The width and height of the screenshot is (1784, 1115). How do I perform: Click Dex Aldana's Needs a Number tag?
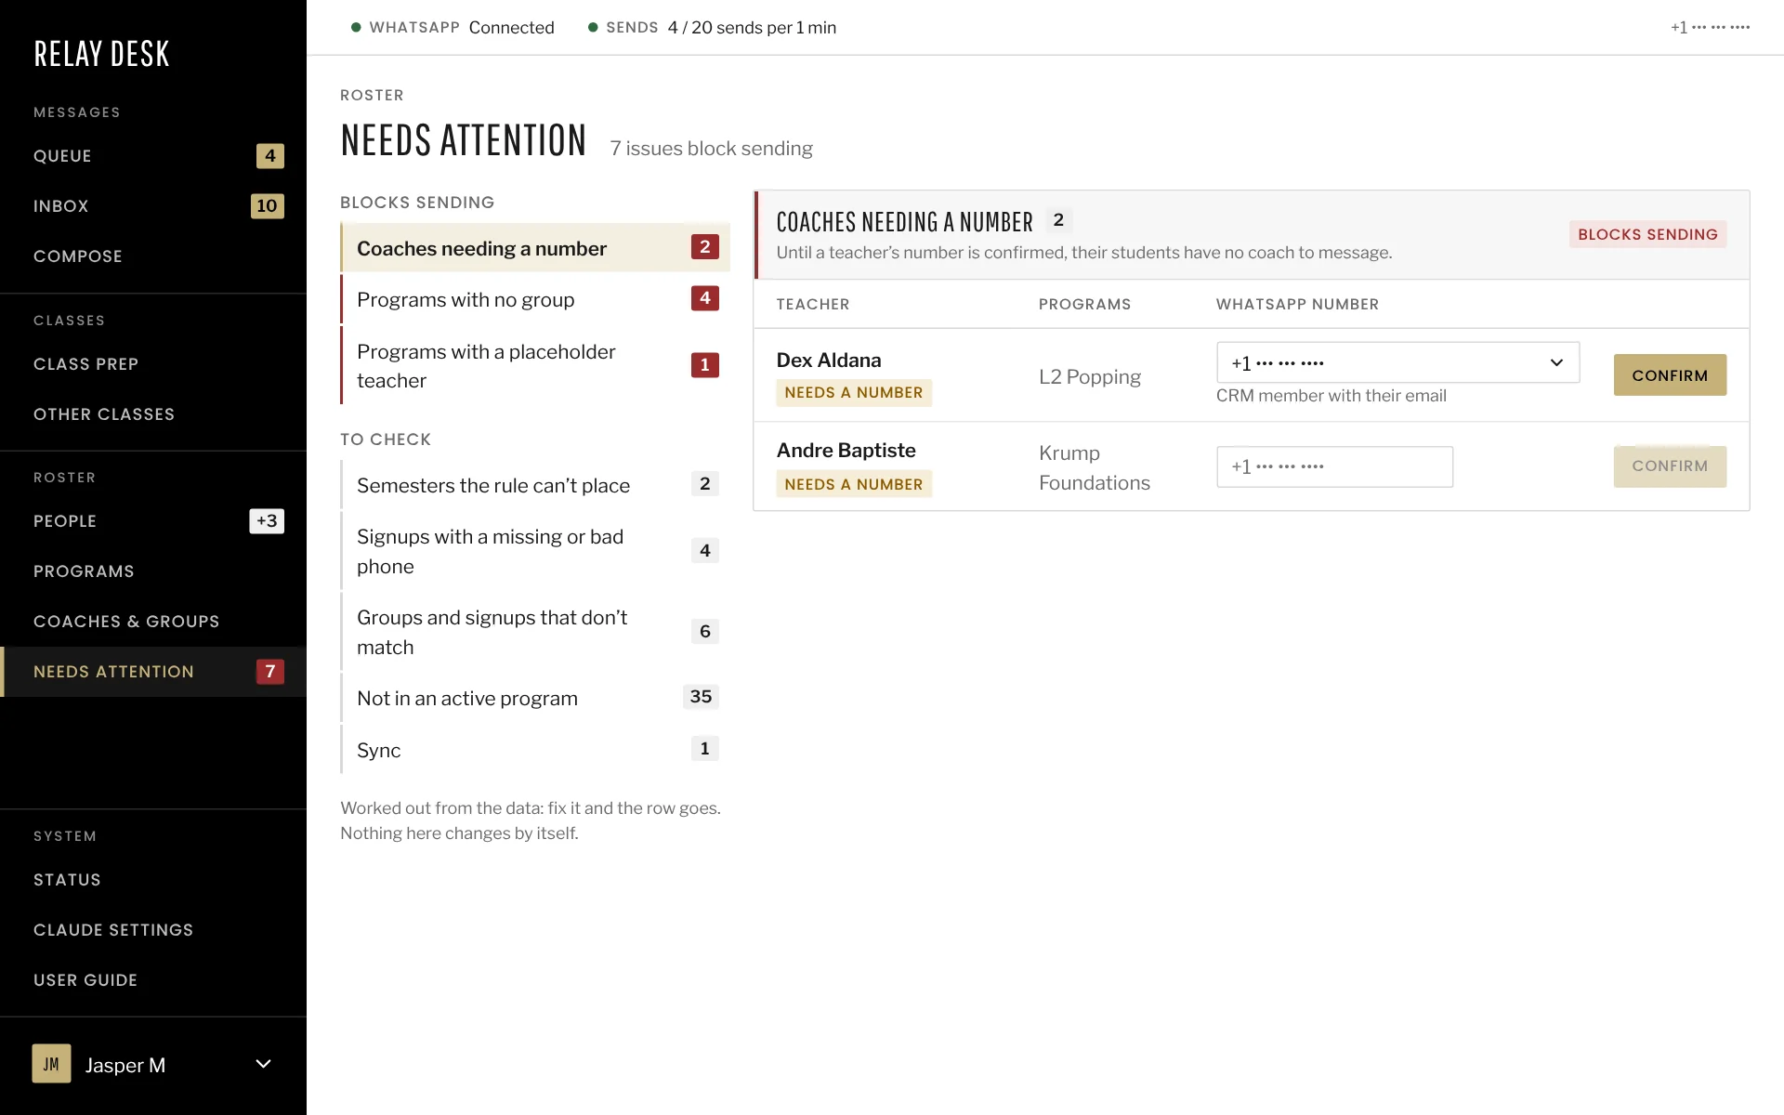[x=854, y=392]
